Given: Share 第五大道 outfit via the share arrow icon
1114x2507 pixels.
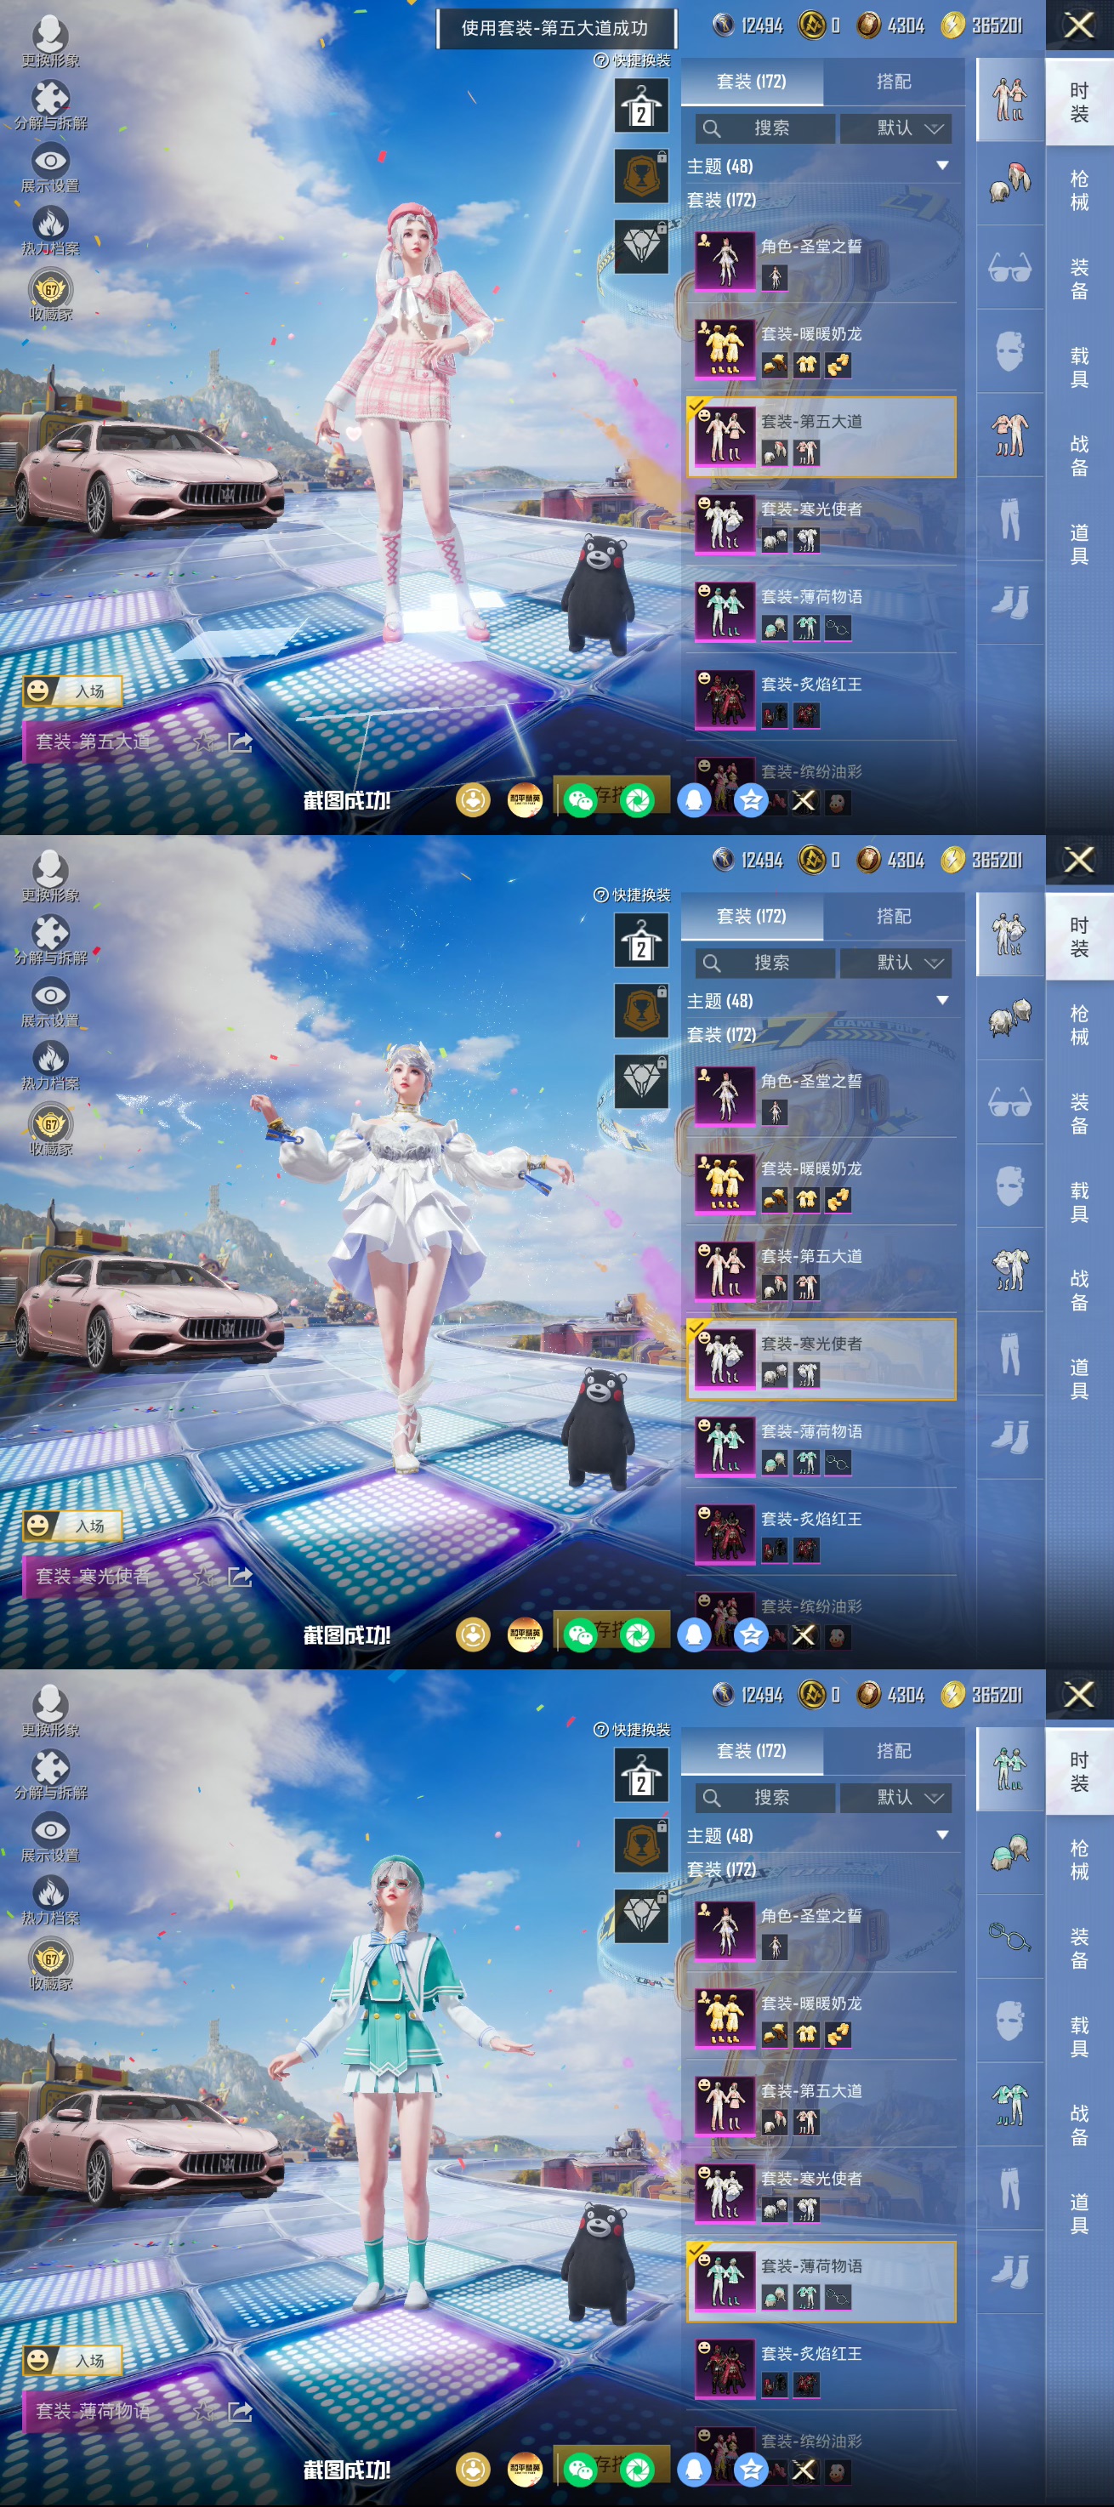Looking at the screenshot, I should [239, 742].
